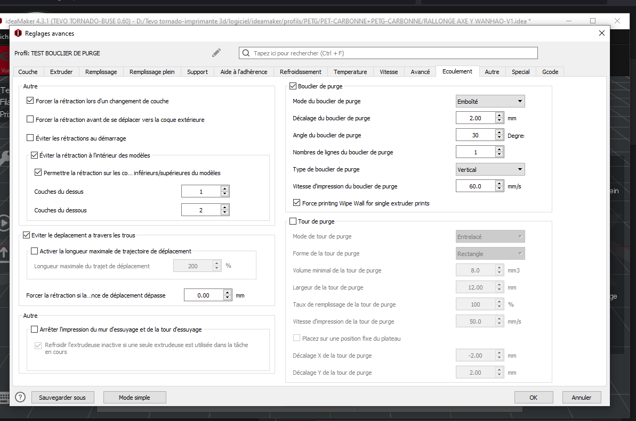Decrease Angle du bouclier de purge value
This screenshot has width=636, height=421.
pyautogui.click(x=500, y=138)
